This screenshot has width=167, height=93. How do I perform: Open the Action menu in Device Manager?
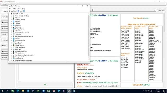[x=15, y=9]
